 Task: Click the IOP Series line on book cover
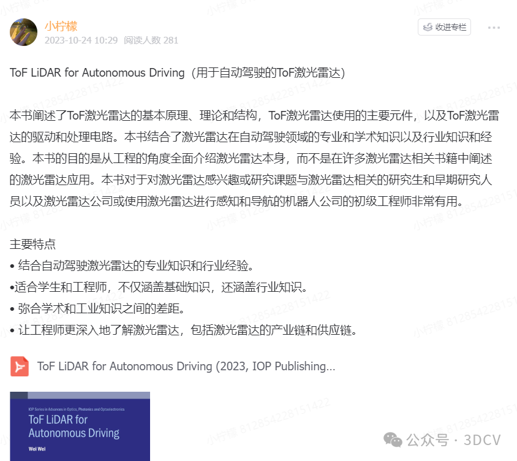tap(77, 409)
